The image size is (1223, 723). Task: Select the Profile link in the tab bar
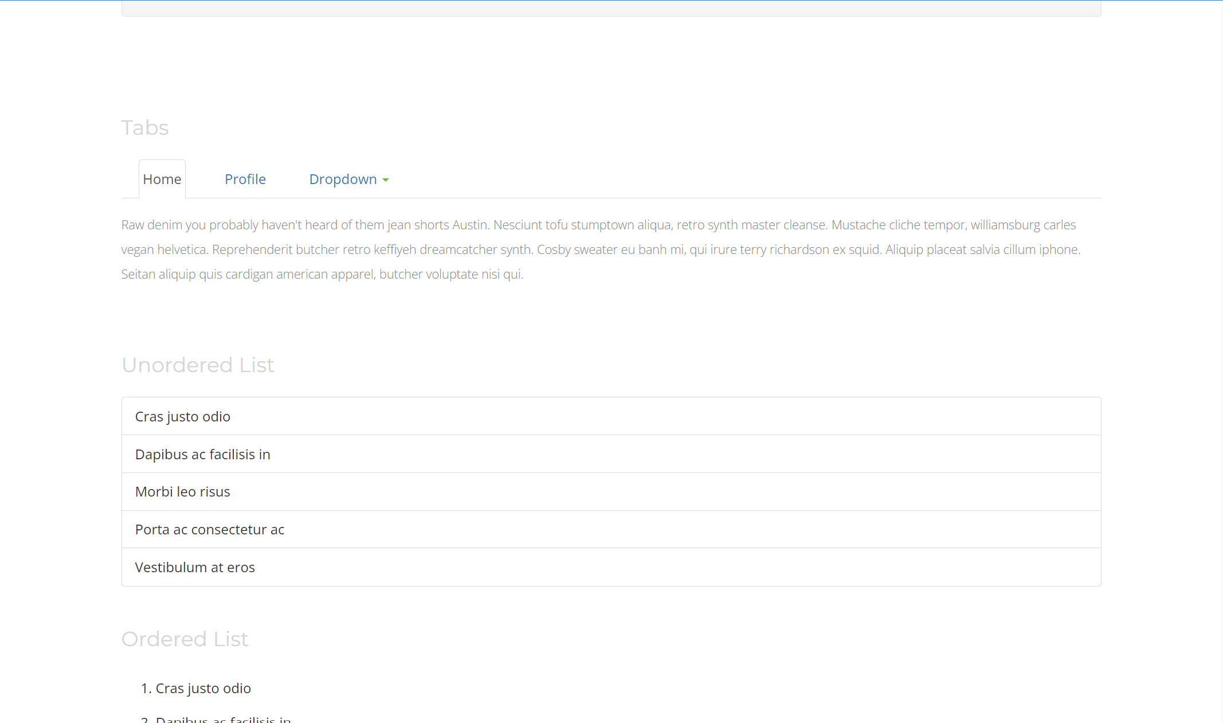pyautogui.click(x=245, y=179)
